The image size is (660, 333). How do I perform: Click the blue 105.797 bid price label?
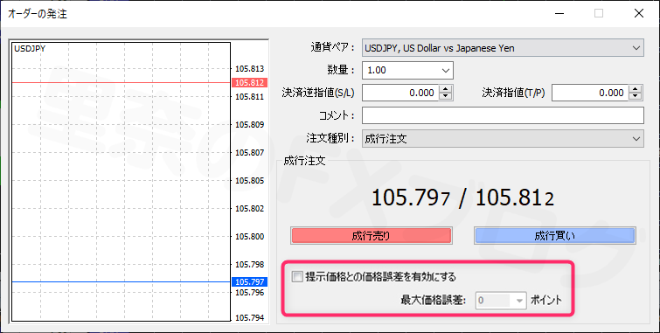pyautogui.click(x=249, y=282)
